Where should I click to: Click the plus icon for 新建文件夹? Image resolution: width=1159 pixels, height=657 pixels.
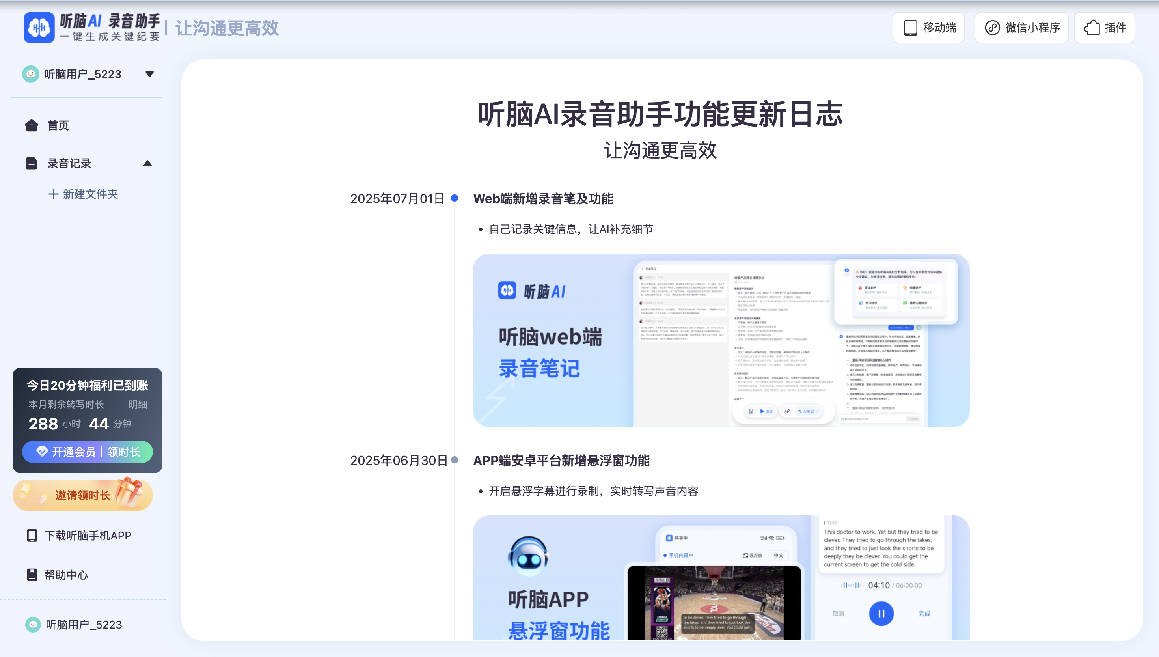point(53,194)
